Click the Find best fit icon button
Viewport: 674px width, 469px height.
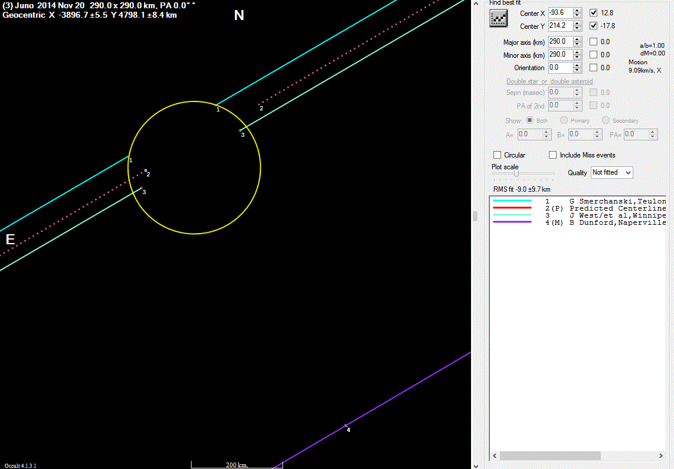coord(499,18)
